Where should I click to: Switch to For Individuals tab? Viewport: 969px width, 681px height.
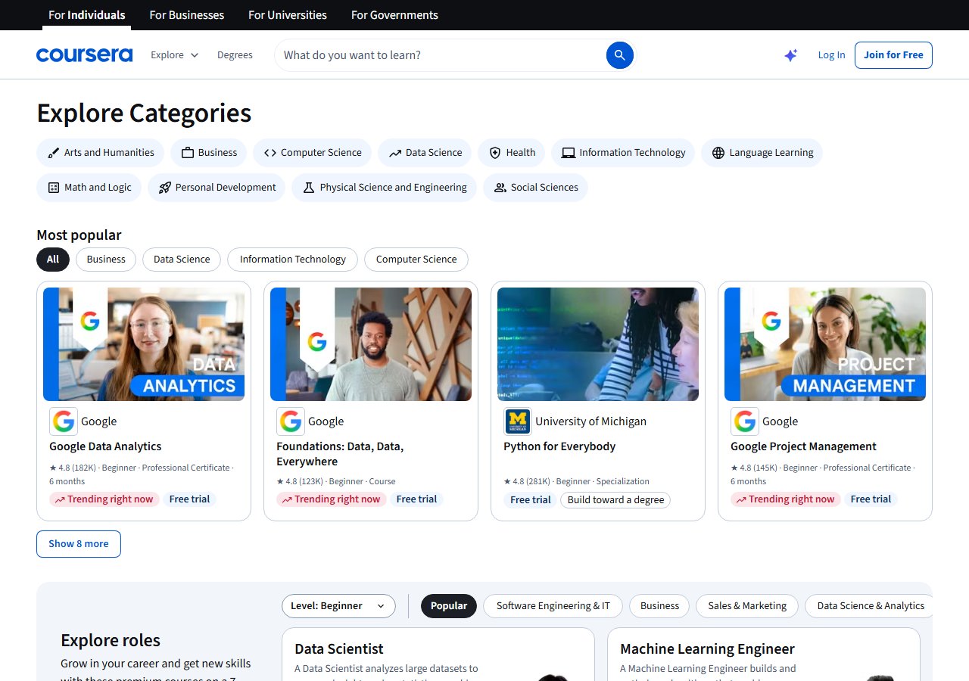(x=87, y=15)
